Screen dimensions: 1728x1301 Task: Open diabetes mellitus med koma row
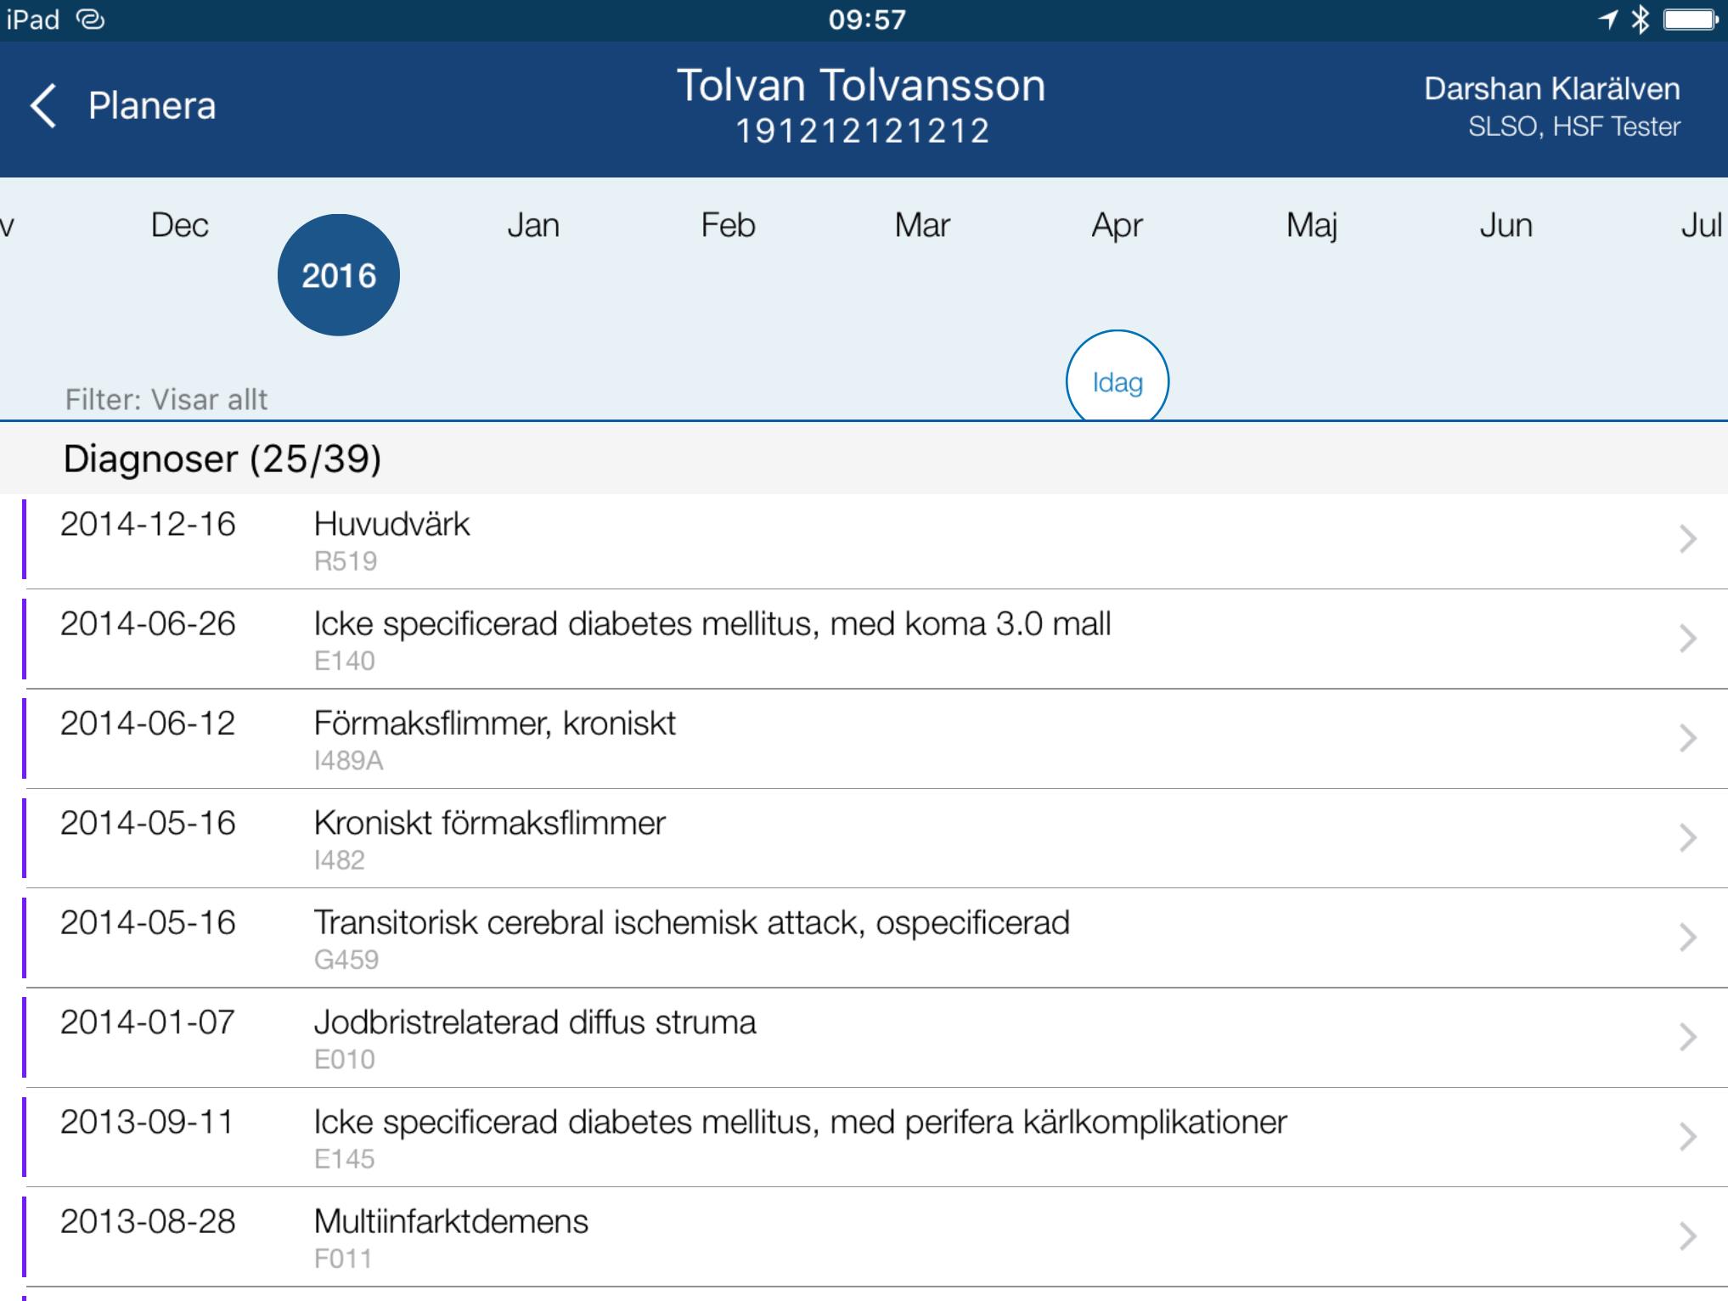pos(864,639)
